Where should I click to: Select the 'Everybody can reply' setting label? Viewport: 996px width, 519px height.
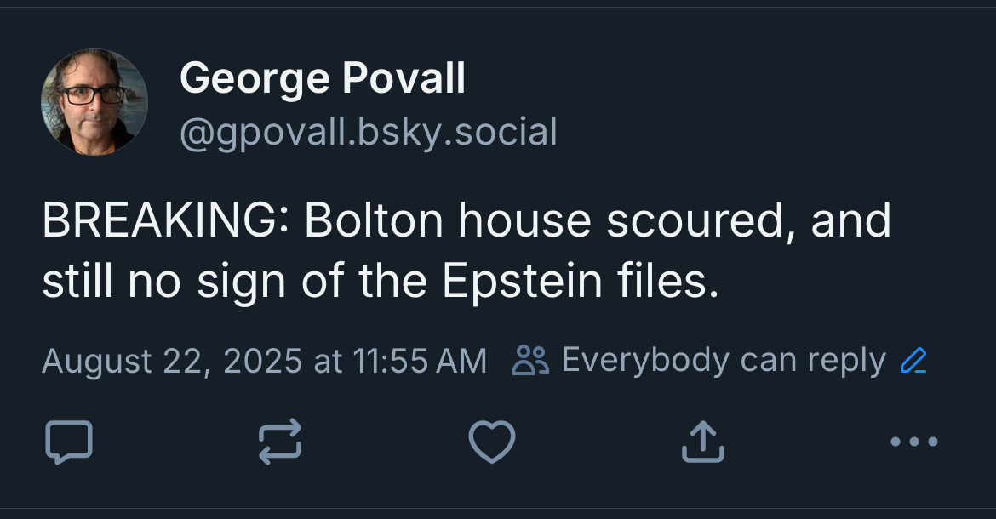tap(724, 361)
